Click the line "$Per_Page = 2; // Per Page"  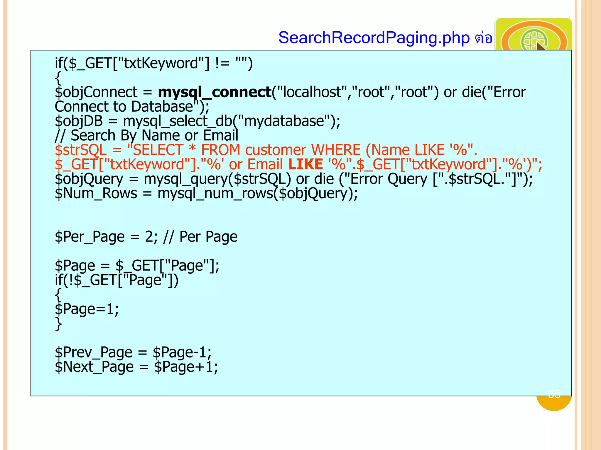click(x=146, y=237)
